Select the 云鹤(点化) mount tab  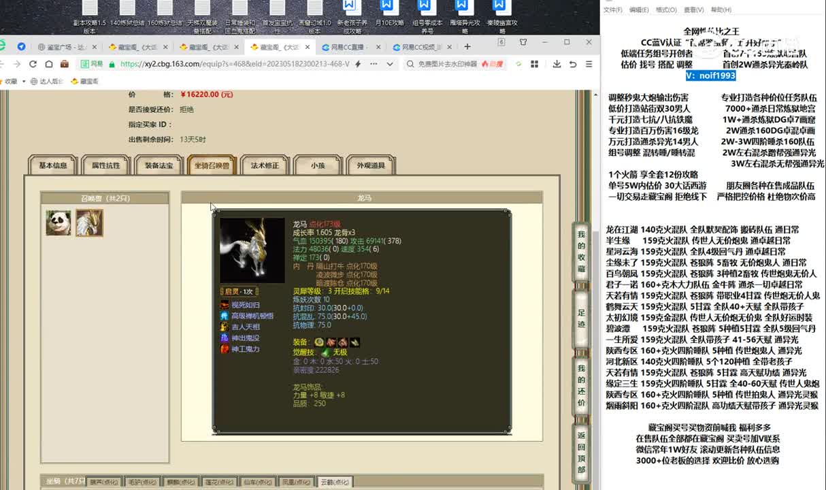coord(335,482)
